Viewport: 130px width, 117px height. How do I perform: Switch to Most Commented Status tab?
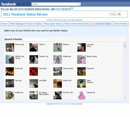(x=77, y=24)
